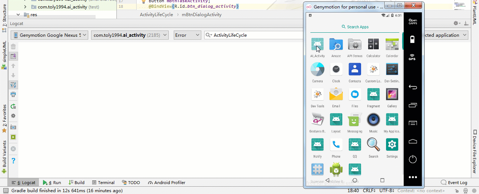This screenshot has width=479, height=194.
Task: Open the Calendar app
Action: pyautogui.click(x=392, y=45)
